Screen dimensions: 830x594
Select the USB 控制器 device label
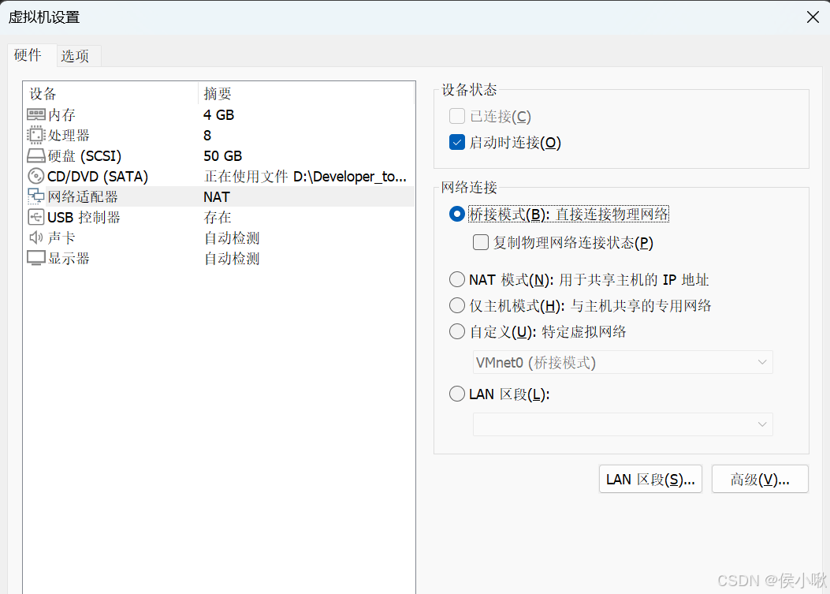(x=84, y=217)
